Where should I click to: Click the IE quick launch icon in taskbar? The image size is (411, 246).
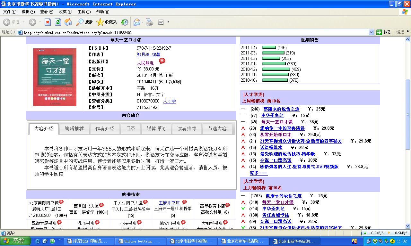pyautogui.click(x=38, y=241)
